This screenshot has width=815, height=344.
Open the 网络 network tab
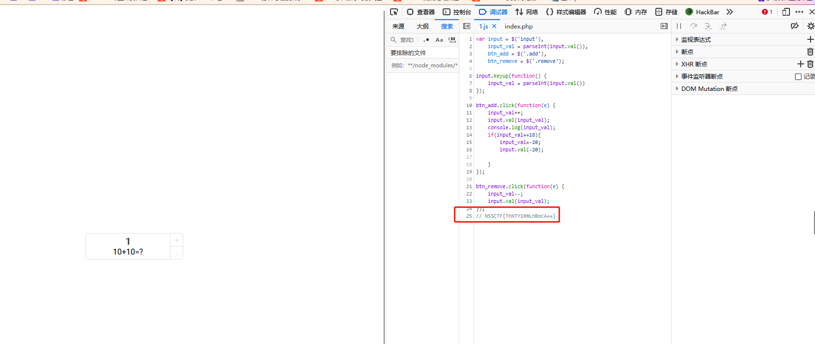pyautogui.click(x=527, y=12)
